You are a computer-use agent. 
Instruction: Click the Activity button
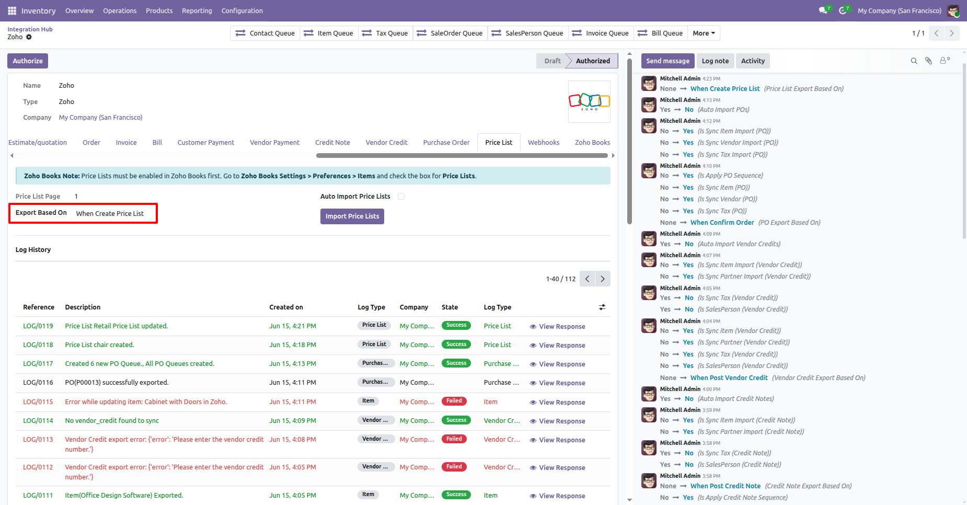pos(753,61)
